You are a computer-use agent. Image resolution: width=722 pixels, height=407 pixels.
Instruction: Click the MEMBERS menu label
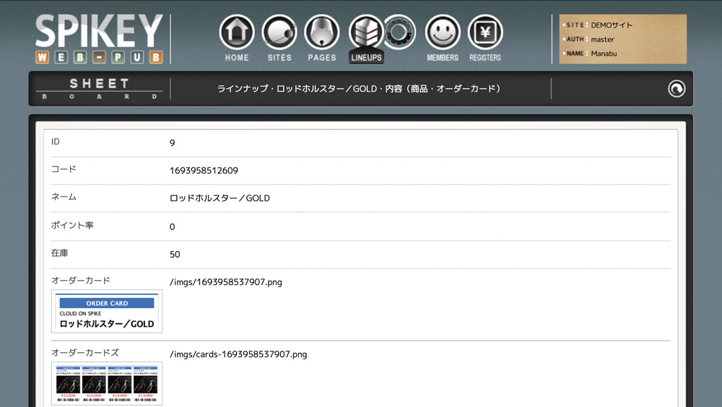pyautogui.click(x=443, y=58)
